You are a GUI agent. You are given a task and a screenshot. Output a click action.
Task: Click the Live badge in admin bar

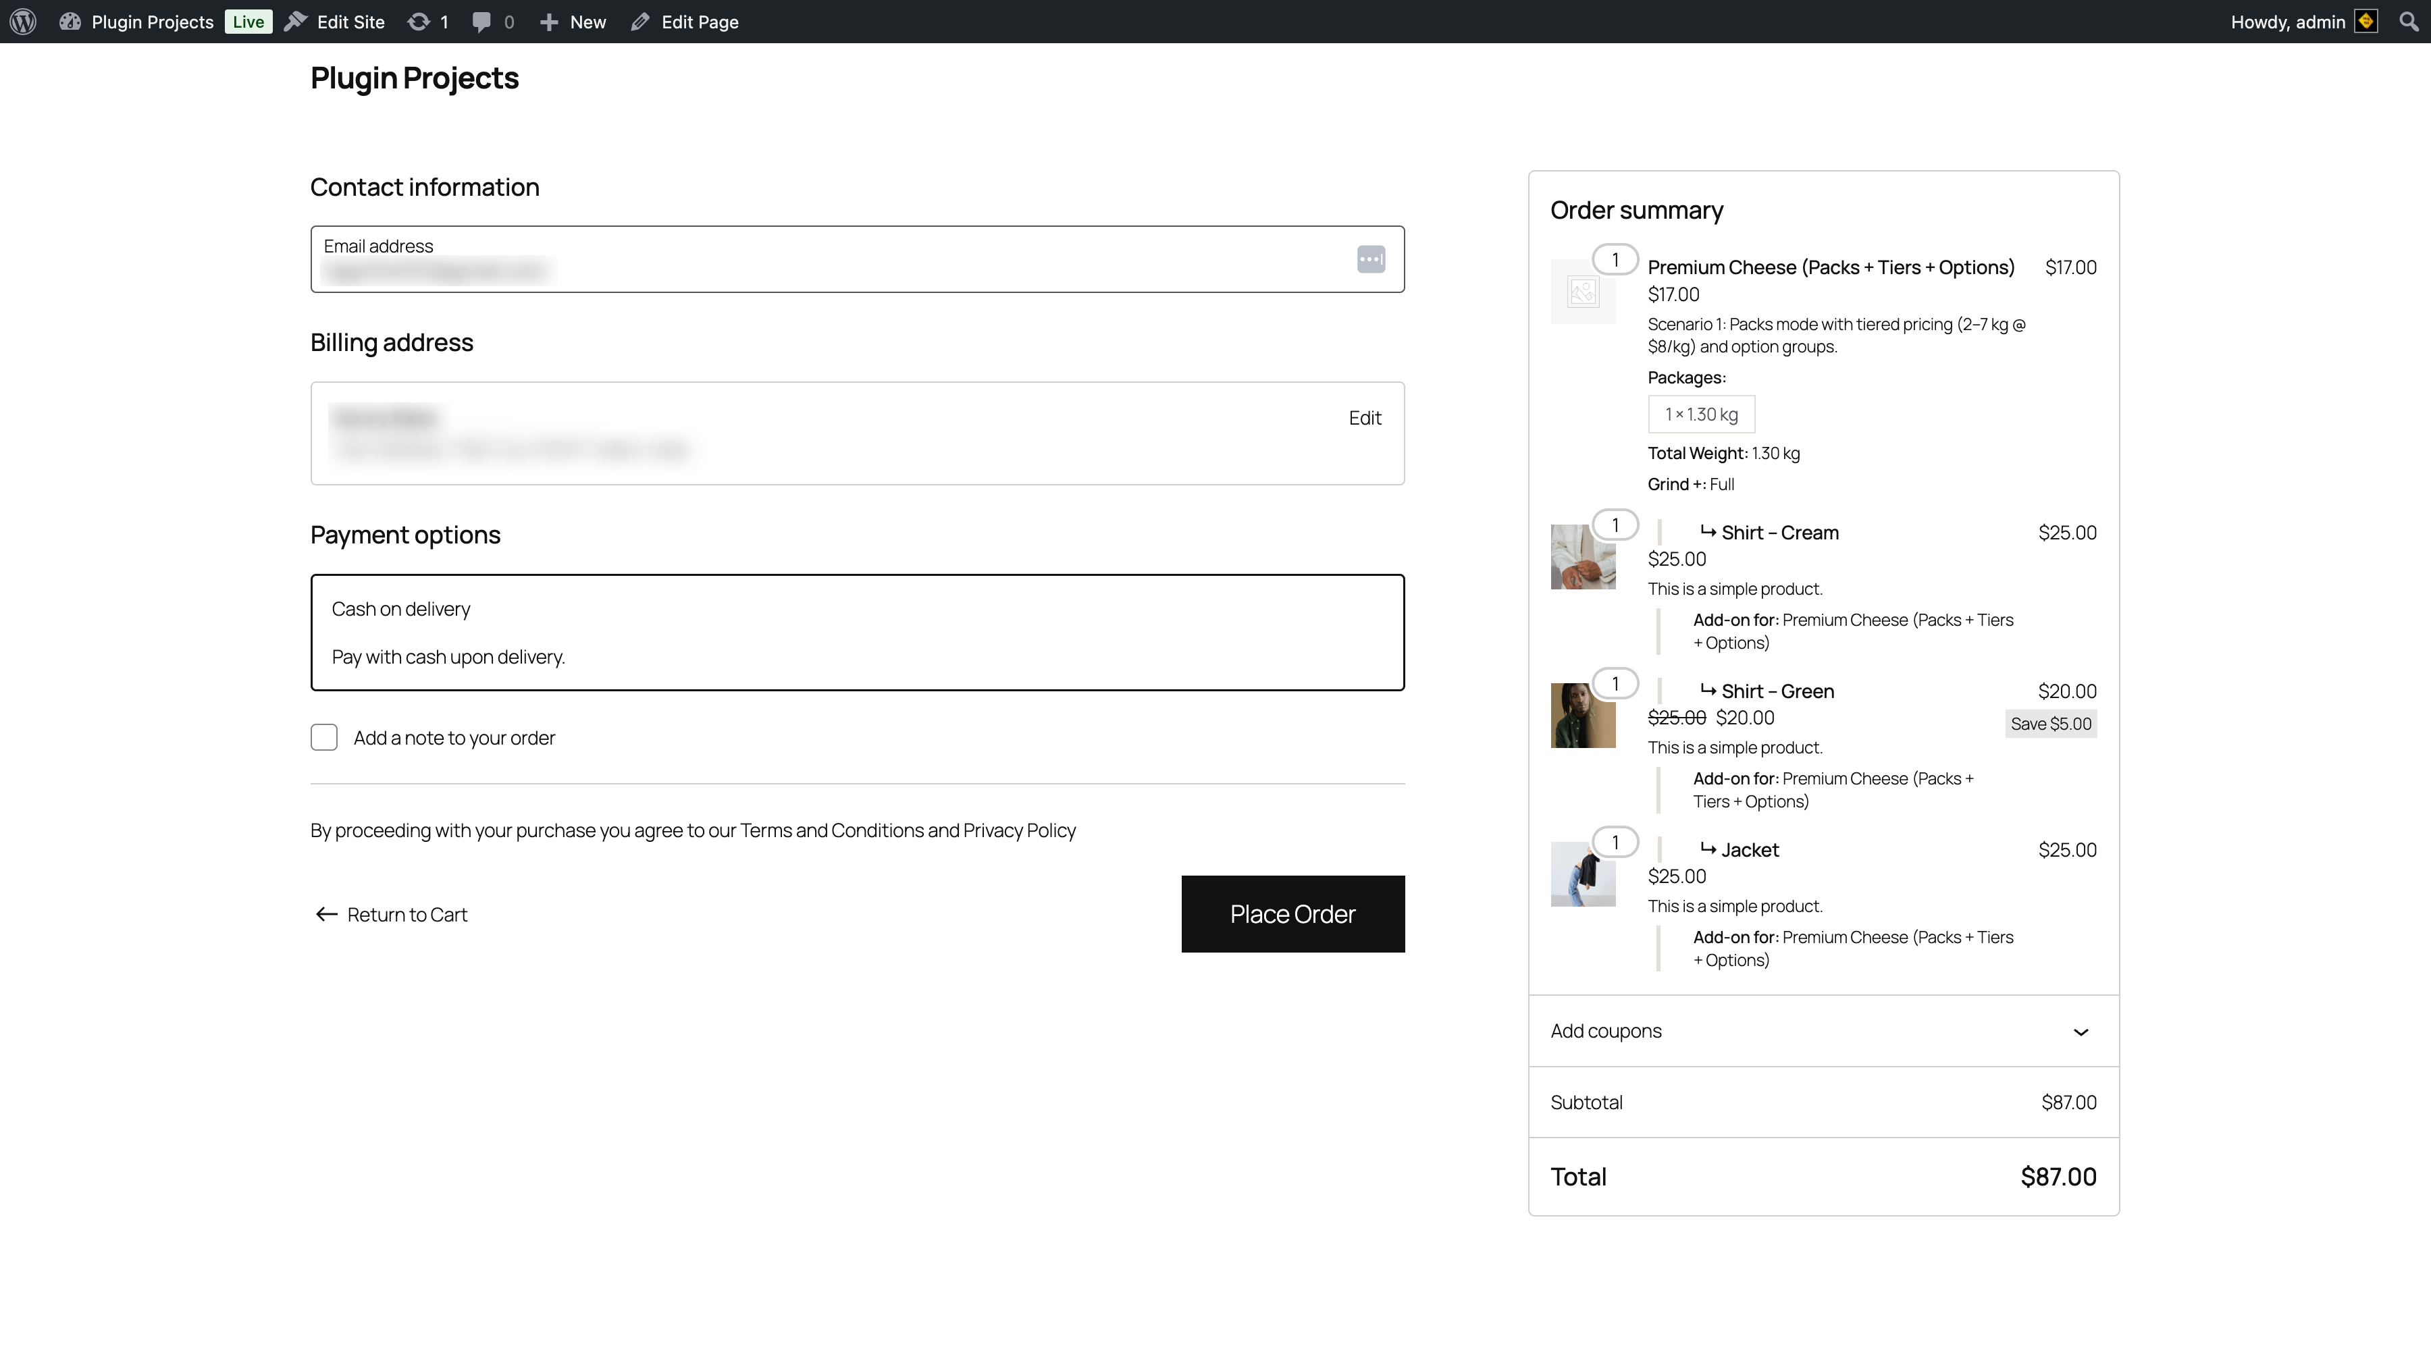click(247, 21)
